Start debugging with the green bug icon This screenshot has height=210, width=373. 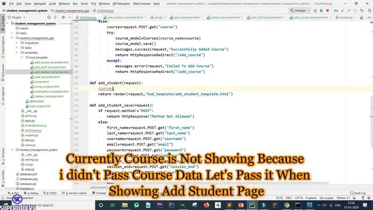tap(321, 10)
